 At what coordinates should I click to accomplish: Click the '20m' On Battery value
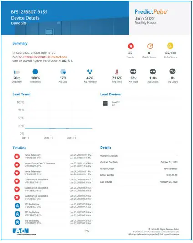pos(17,78)
